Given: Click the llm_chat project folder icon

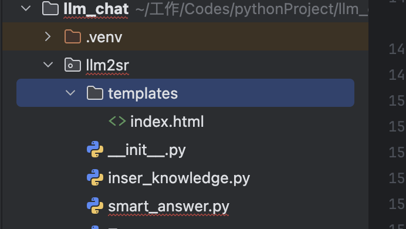Looking at the screenshot, I should 50,9.
